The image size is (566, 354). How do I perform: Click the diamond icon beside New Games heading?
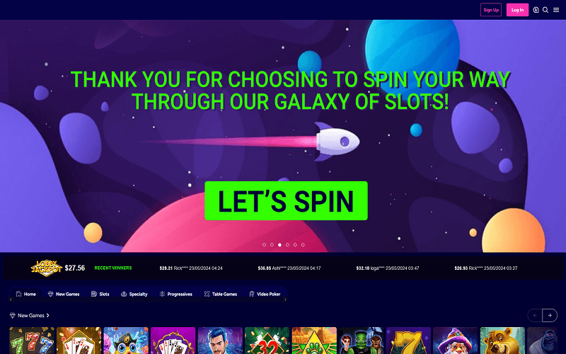click(13, 315)
